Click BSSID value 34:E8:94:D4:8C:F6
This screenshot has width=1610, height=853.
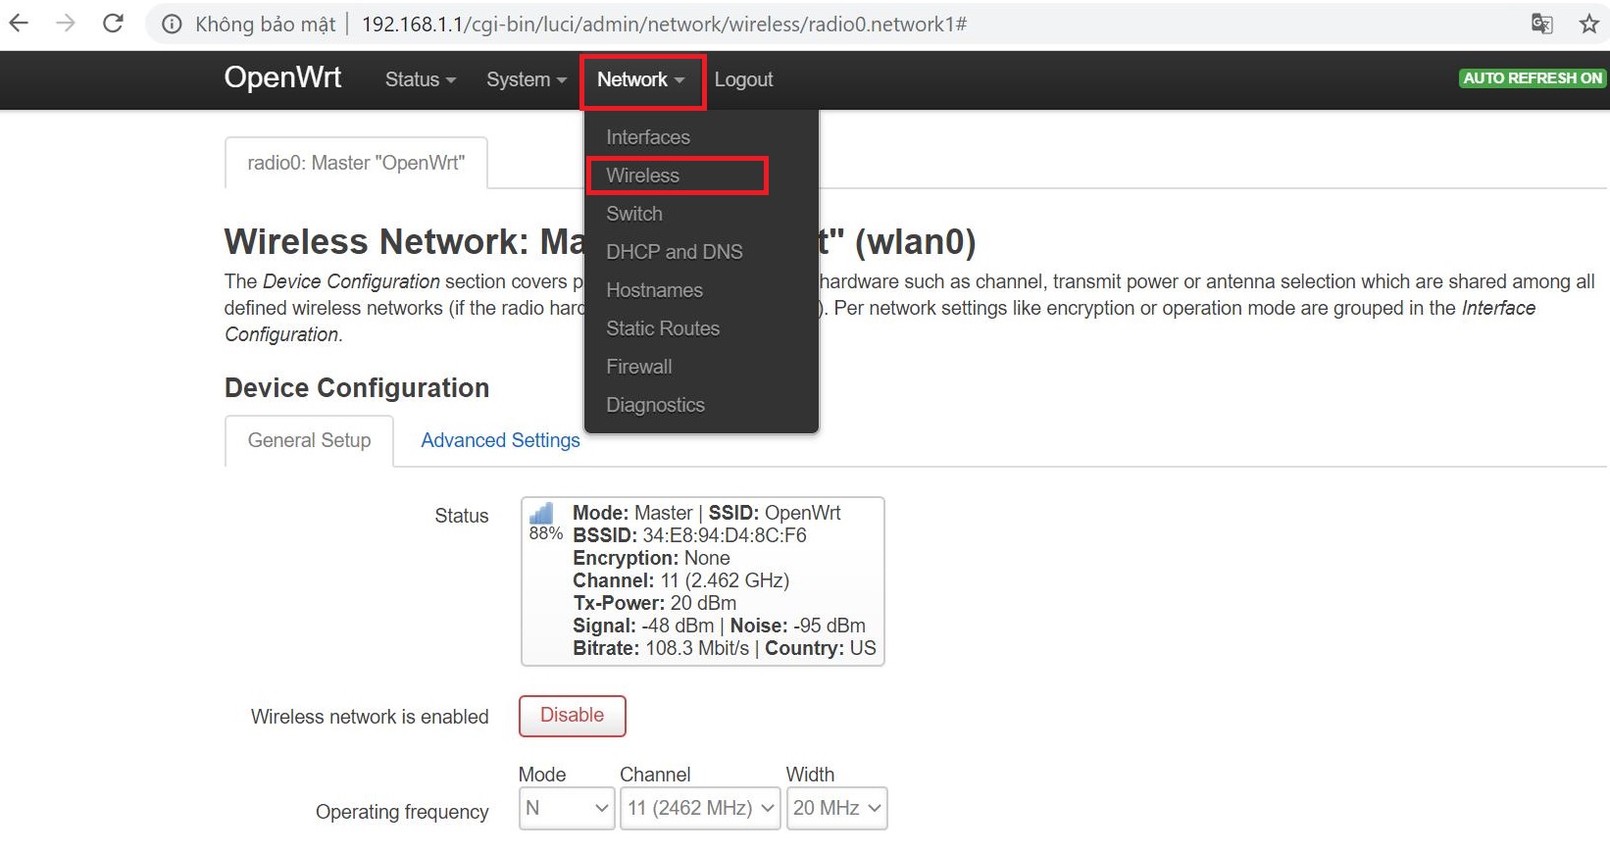coord(725,535)
